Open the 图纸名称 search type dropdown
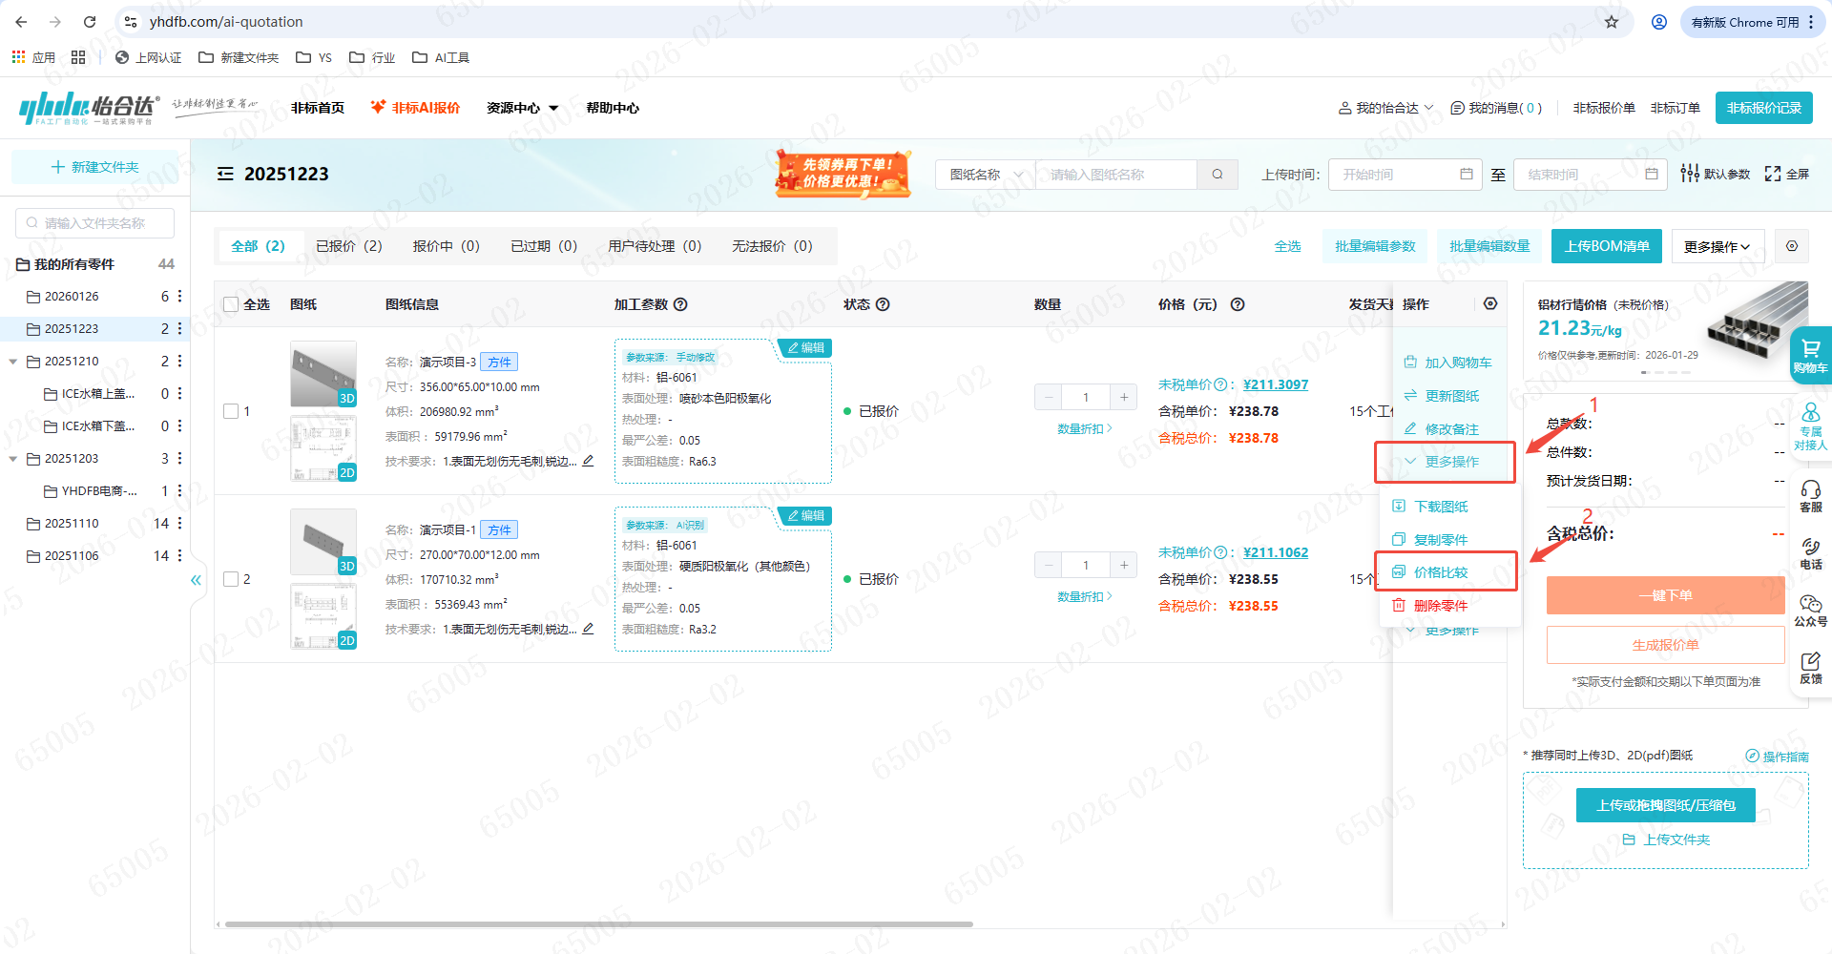 click(x=985, y=175)
